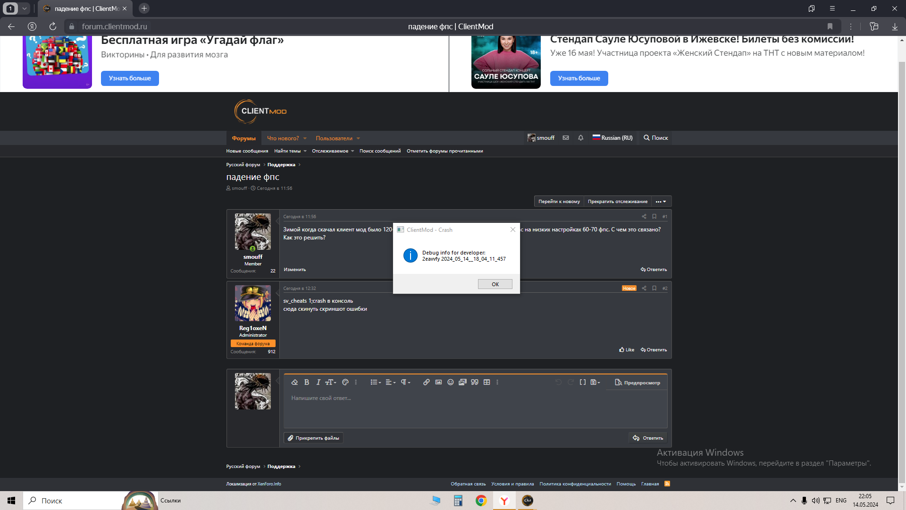Insert a quote block

[x=474, y=382]
